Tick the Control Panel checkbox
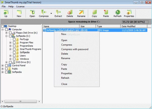152x109 pixels. pos(6,66)
